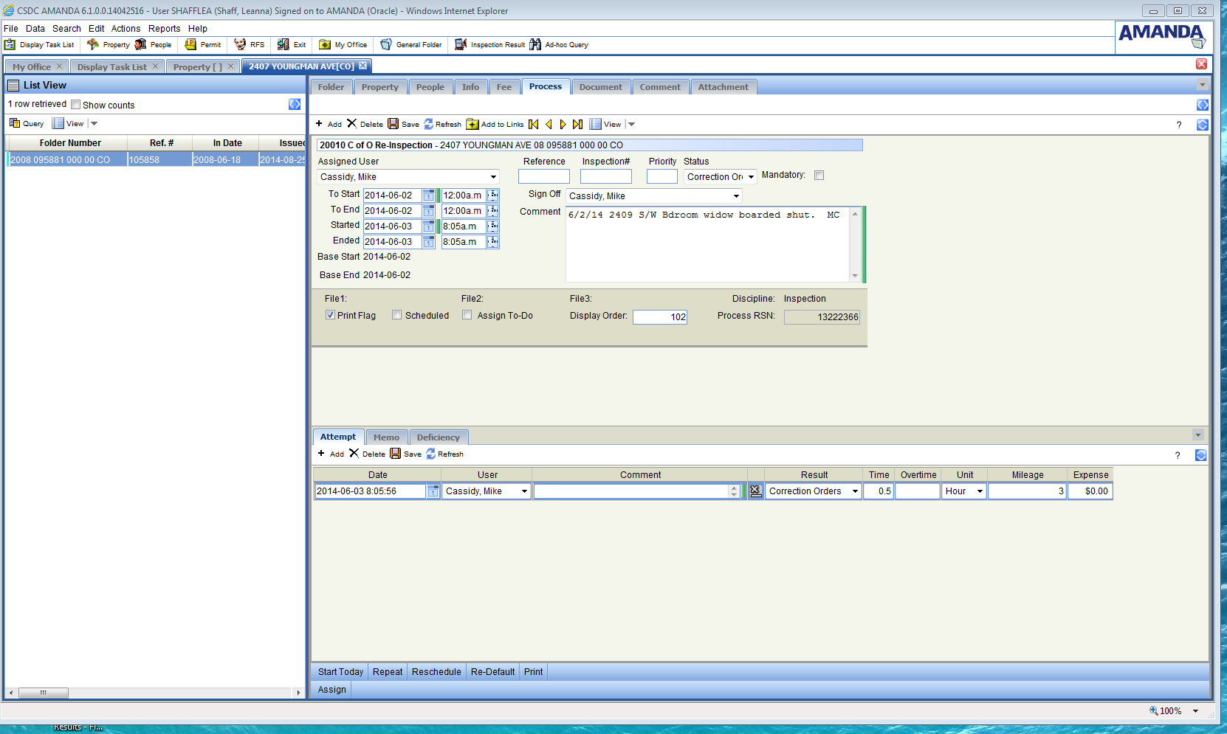Viewport: 1227px width, 734px height.
Task: Jump to last record navigation arrow
Action: [577, 125]
